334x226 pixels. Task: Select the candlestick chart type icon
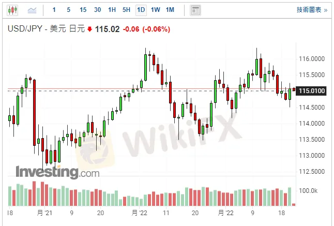[12, 10]
